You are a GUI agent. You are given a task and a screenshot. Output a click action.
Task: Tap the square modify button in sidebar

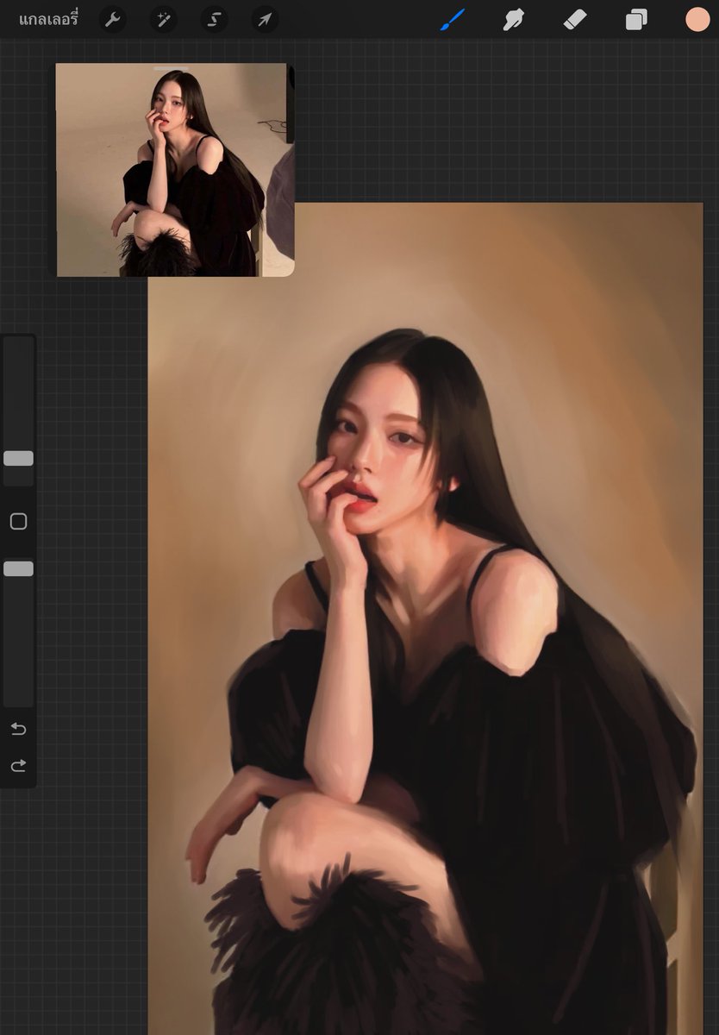pos(18,521)
